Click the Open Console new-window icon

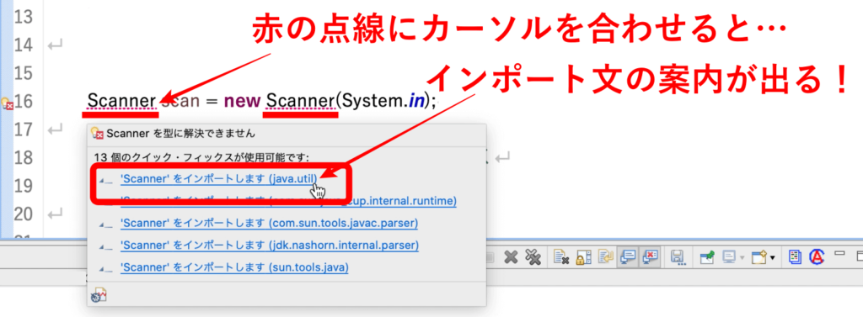759,256
